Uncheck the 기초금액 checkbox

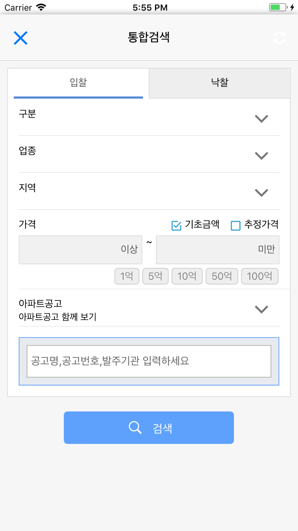pos(176,225)
